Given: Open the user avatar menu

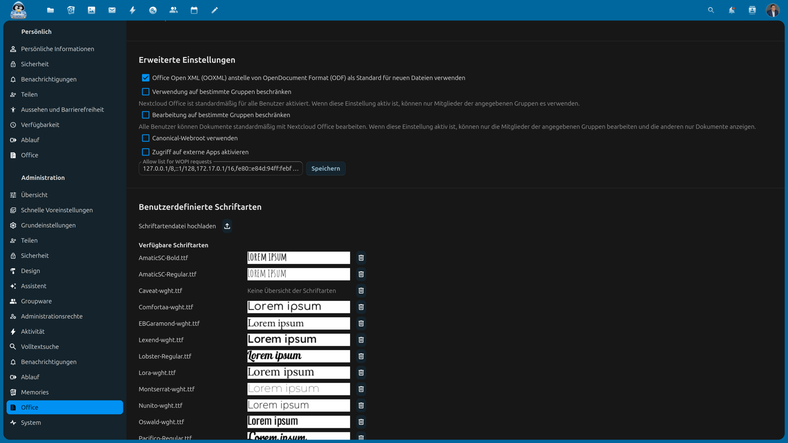Looking at the screenshot, I should click(773, 10).
